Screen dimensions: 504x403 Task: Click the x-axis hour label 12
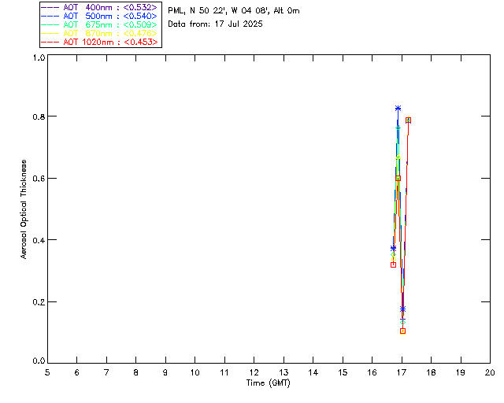pos(254,373)
